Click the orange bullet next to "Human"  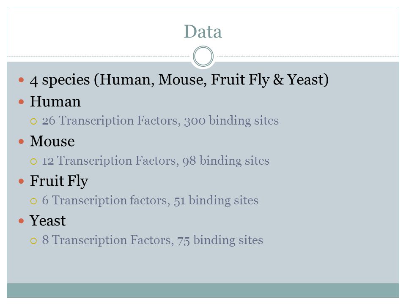point(21,102)
